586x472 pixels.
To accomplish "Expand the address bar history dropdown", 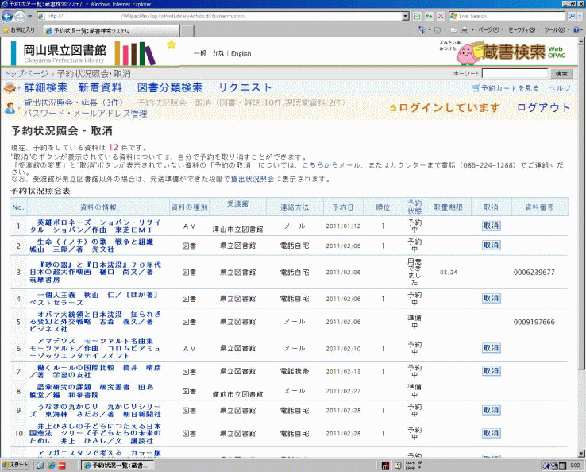I will coord(406,16).
